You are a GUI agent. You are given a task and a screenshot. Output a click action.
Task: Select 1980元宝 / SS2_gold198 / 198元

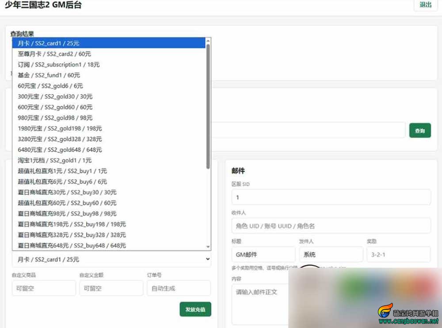[109, 128]
